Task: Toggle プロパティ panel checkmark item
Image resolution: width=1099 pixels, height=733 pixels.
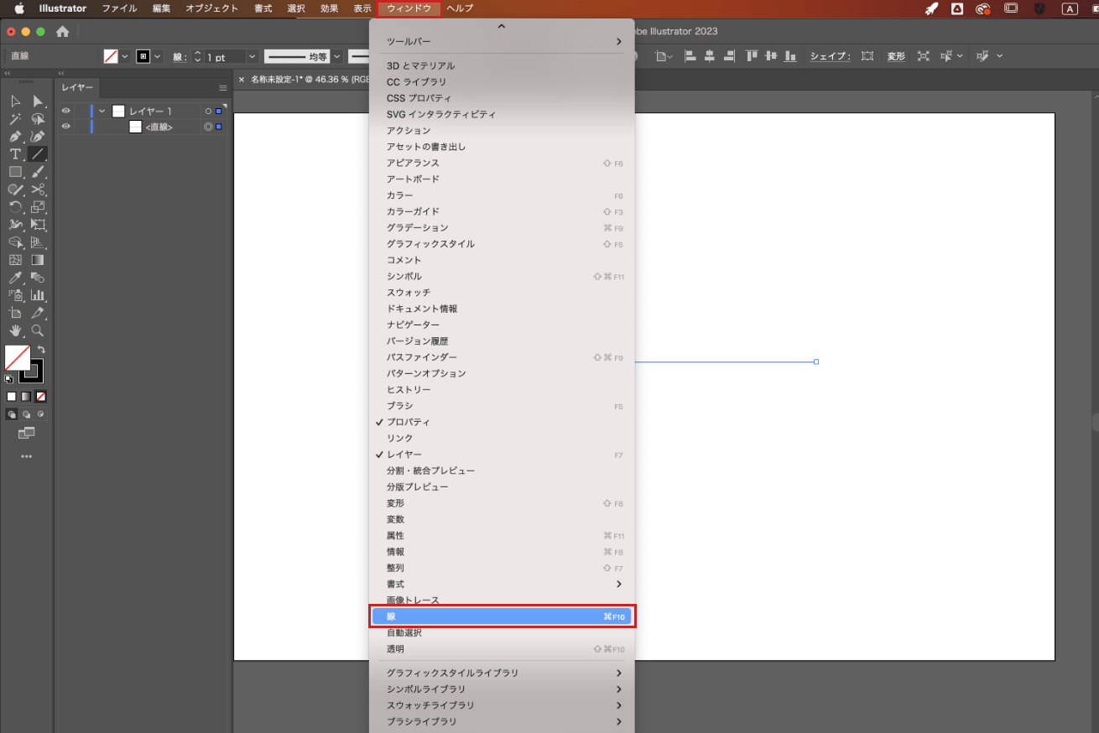Action: click(x=502, y=422)
